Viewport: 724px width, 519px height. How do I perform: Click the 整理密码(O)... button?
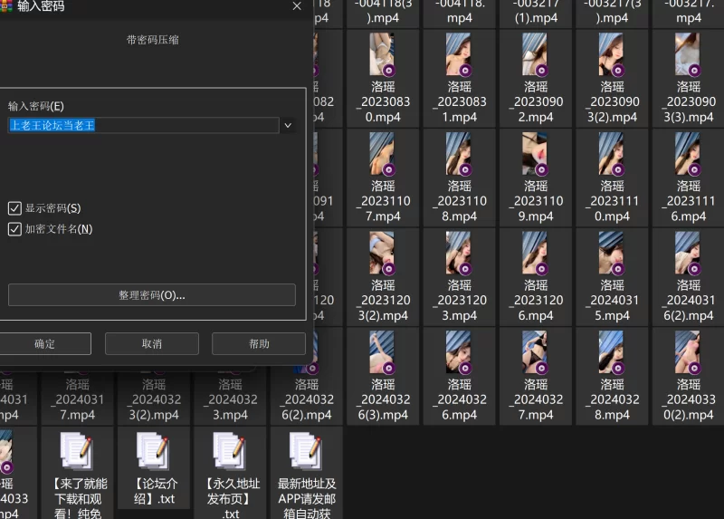click(x=151, y=295)
